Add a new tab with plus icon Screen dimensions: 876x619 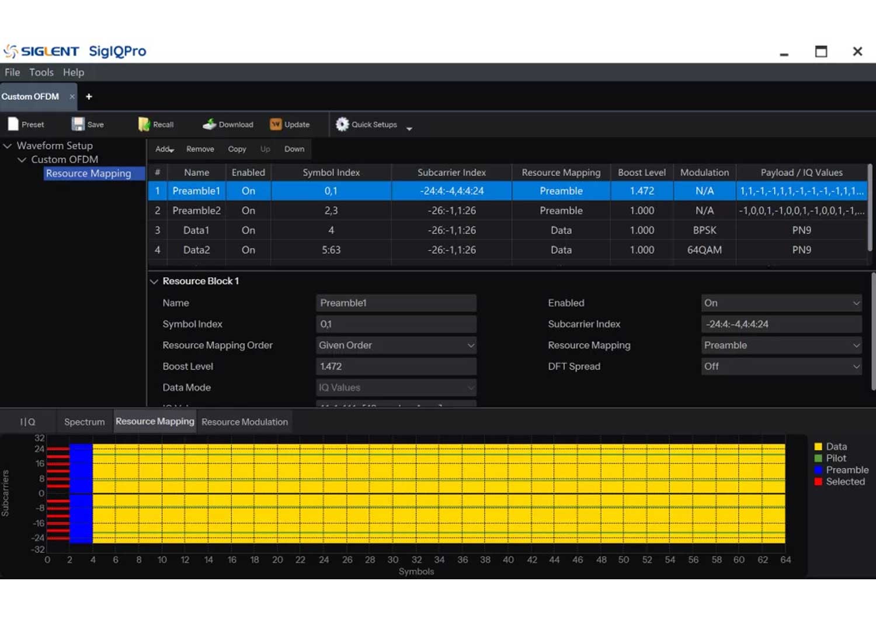[x=89, y=97]
